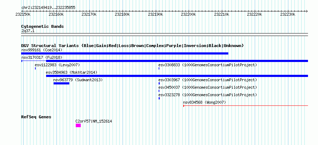Click the 232200k ruler tick label
This screenshot has height=145, width=318.
click(x=189, y=14)
